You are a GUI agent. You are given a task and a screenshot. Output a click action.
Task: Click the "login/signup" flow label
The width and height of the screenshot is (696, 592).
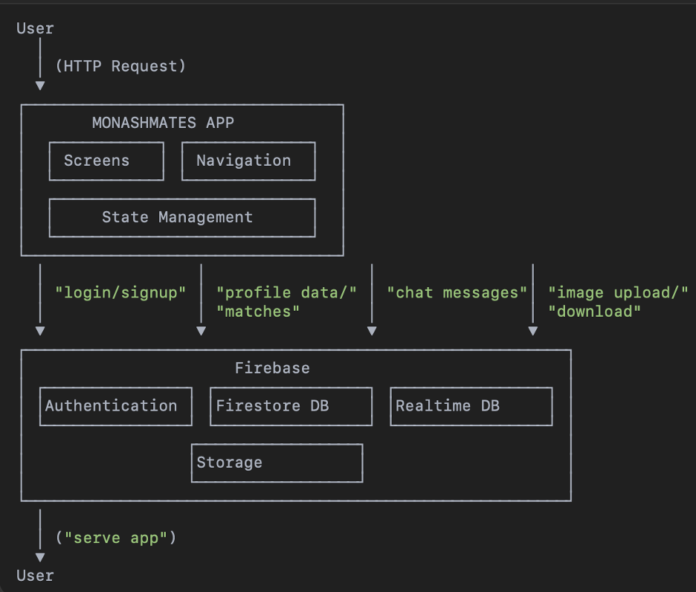tap(120, 292)
